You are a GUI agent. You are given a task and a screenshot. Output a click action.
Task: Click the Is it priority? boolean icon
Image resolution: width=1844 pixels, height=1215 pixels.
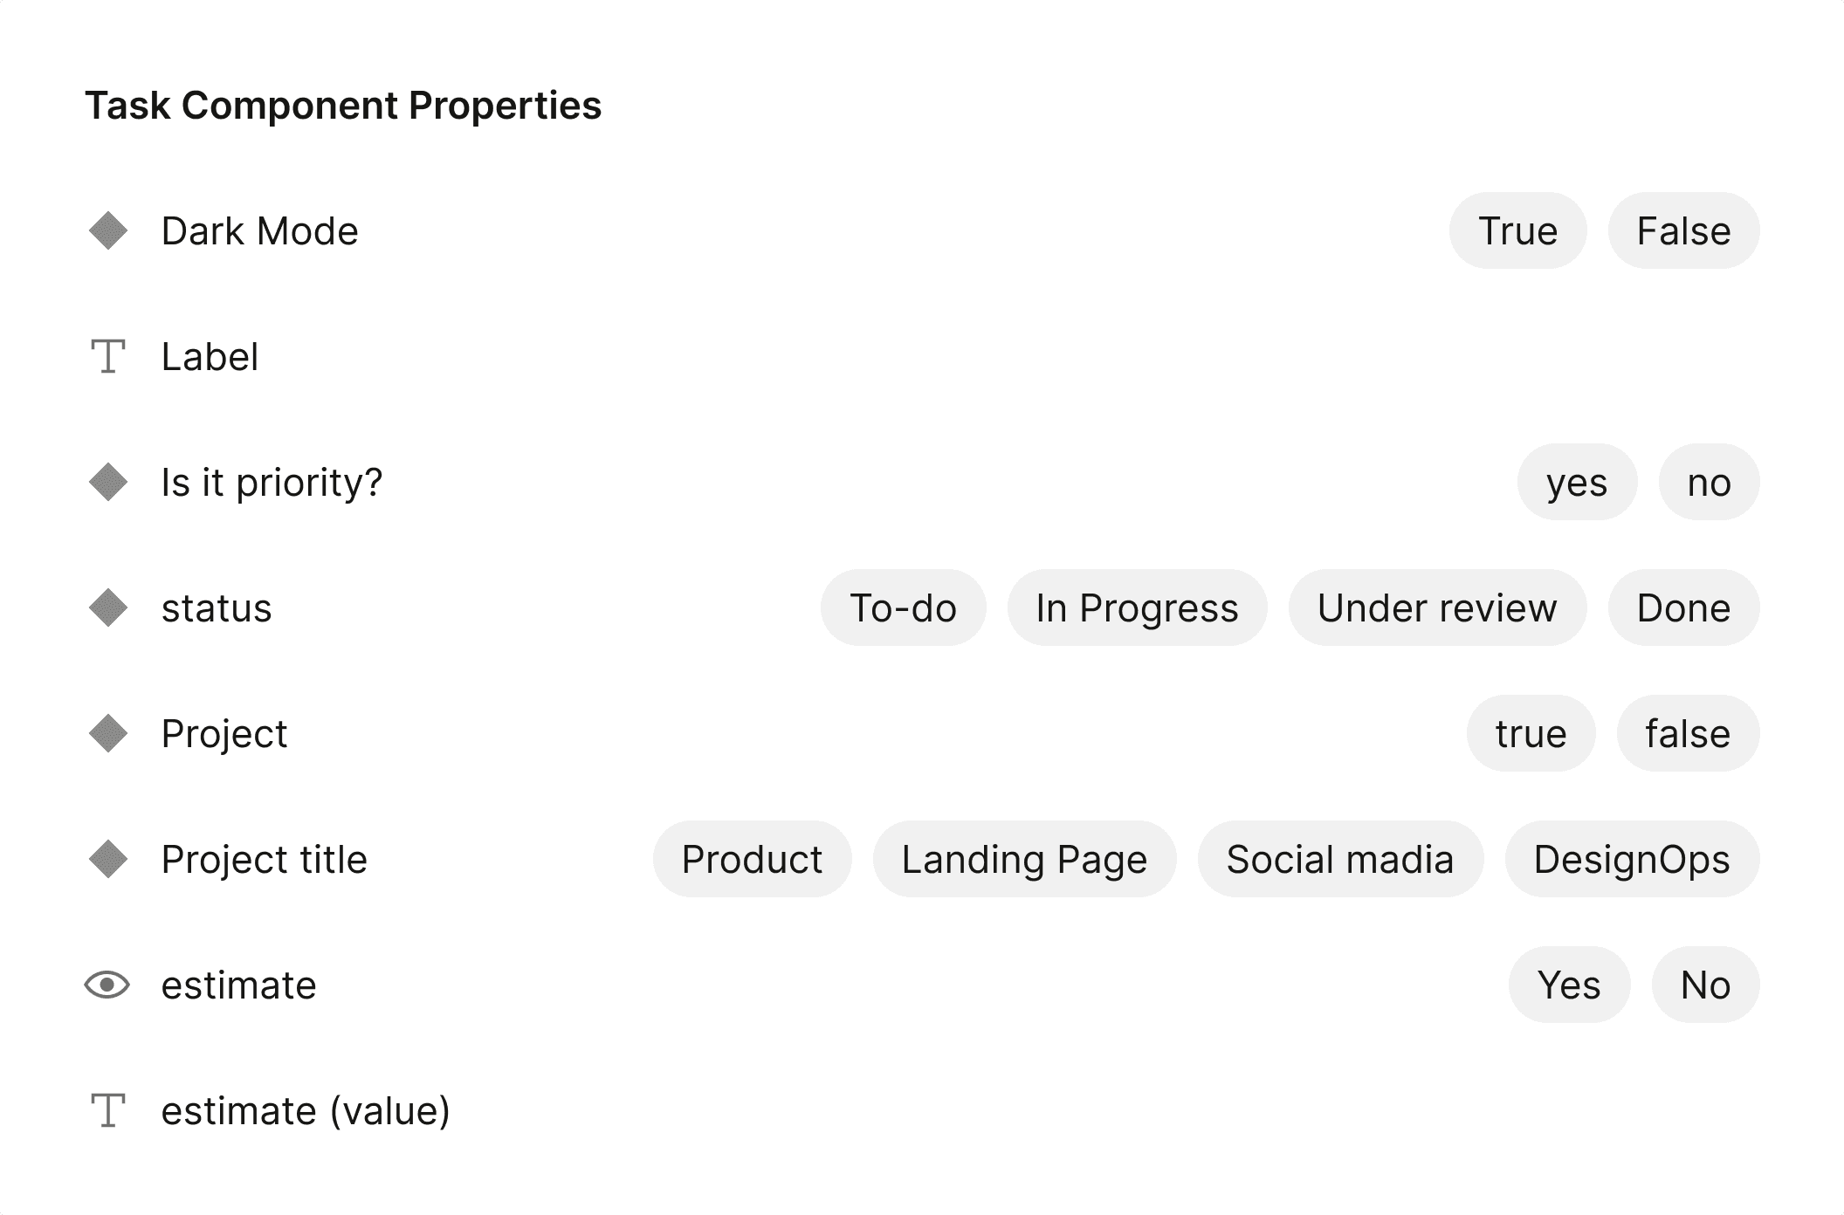(x=110, y=482)
